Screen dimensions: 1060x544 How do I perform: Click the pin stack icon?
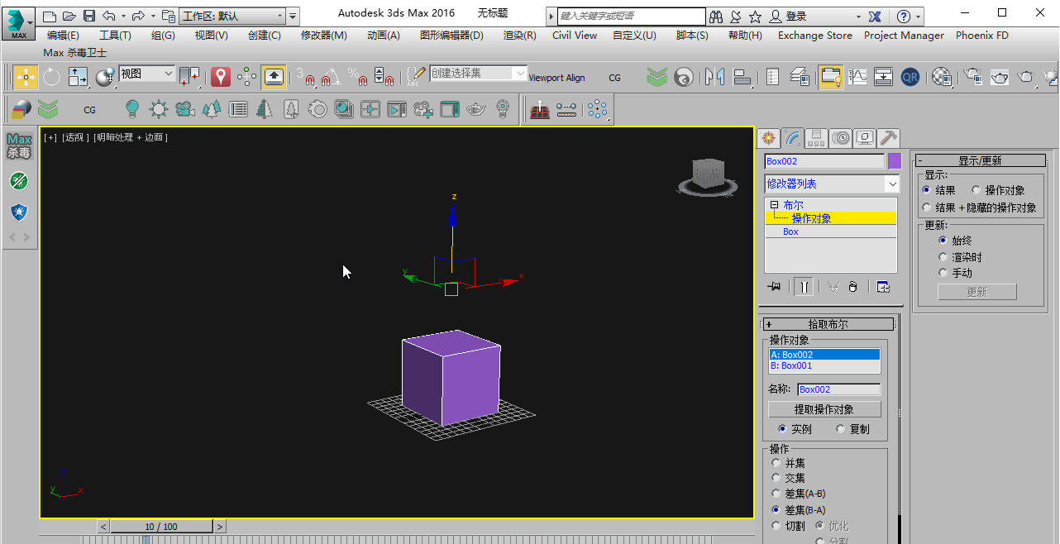click(774, 287)
